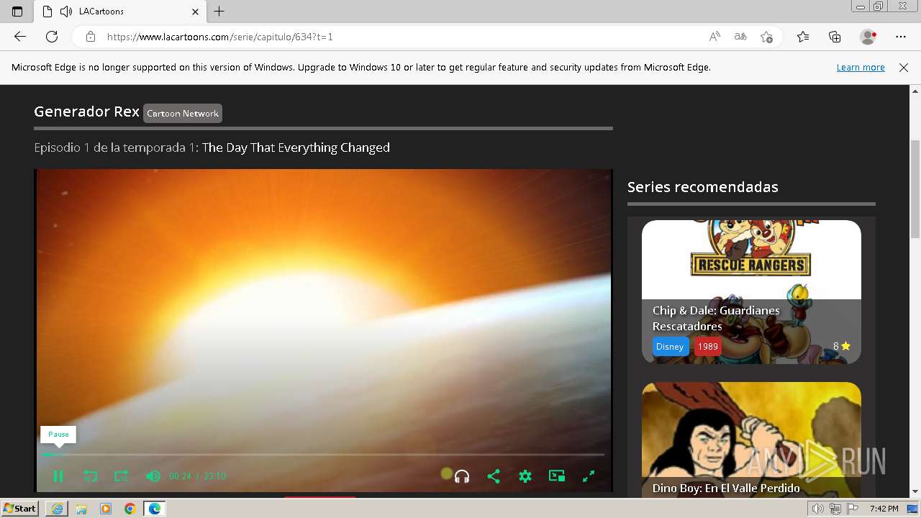Skip video forward ten seconds
Screen dimensions: 921x518
pyautogui.click(x=121, y=476)
